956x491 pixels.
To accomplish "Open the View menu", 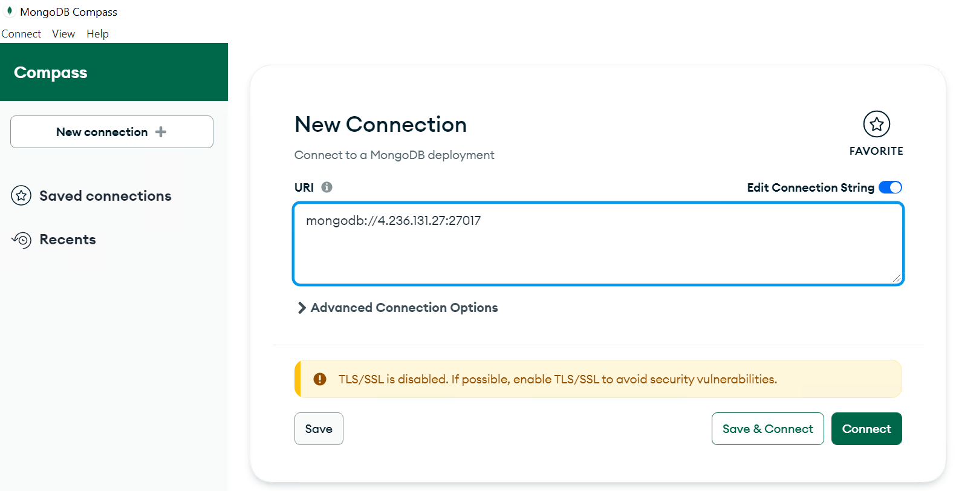I will pyautogui.click(x=63, y=34).
